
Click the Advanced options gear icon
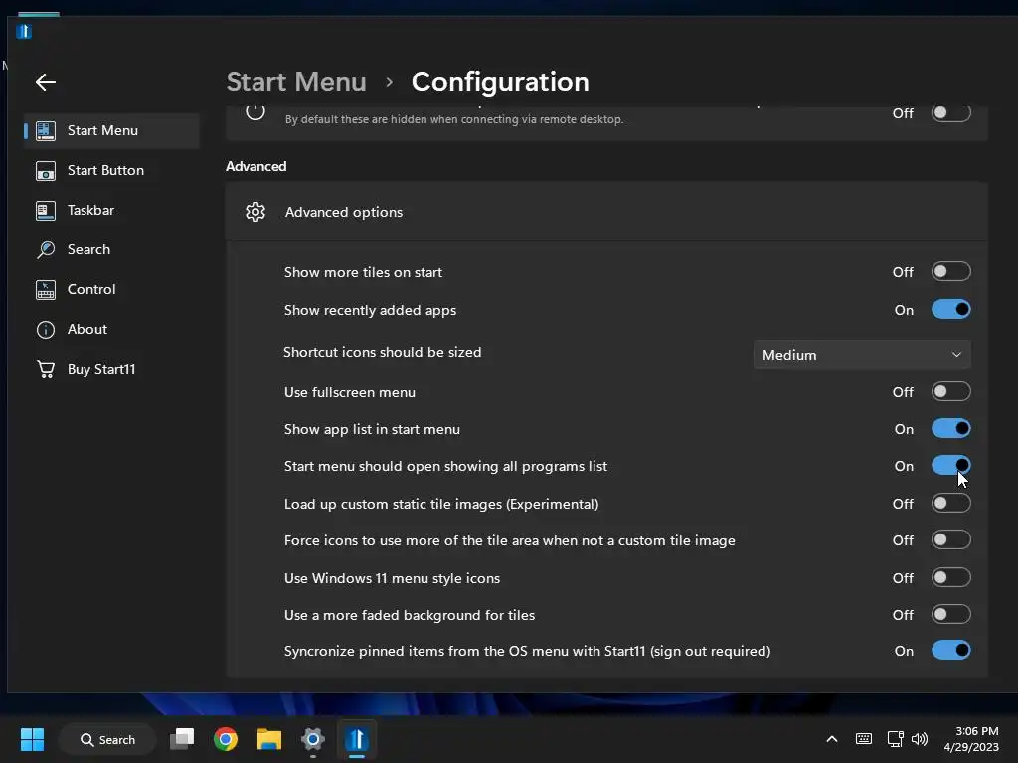click(255, 212)
